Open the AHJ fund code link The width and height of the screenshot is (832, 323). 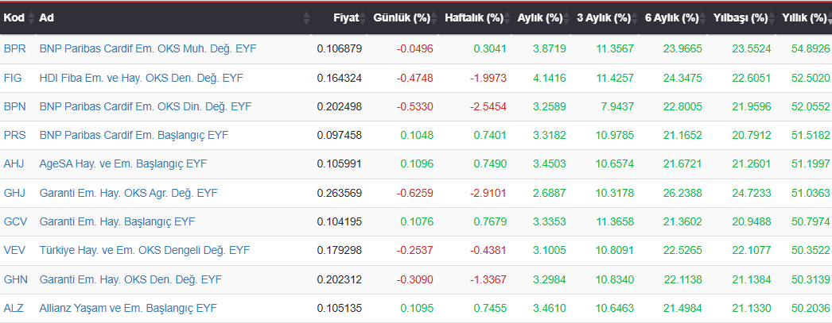pos(14,163)
